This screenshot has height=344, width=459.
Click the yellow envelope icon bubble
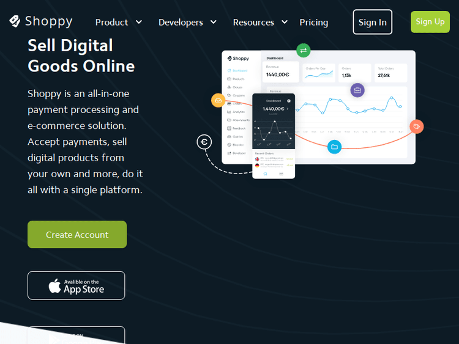(x=218, y=100)
